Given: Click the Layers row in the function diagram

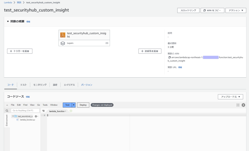Looking at the screenshot, I should 84,43.
